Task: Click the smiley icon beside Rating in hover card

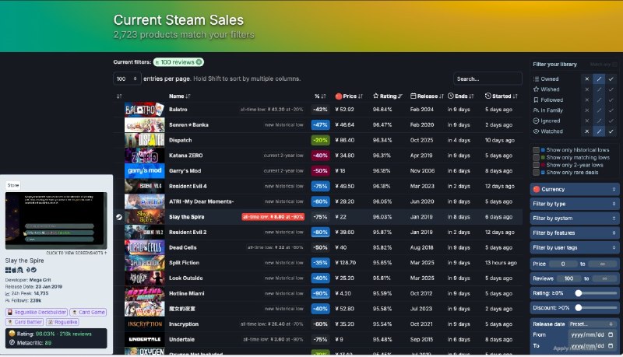Action: 12,334
